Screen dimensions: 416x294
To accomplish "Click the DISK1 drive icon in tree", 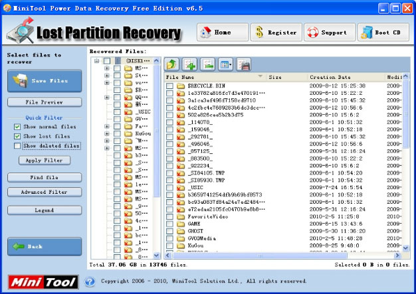I will (x=118, y=61).
